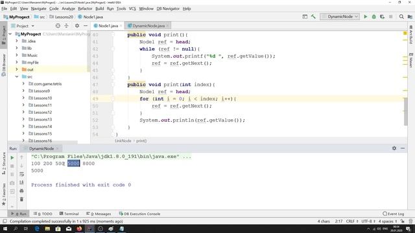The height and width of the screenshot is (233, 415).
Task: Open DB Navigator menu
Action: (x=168, y=8)
